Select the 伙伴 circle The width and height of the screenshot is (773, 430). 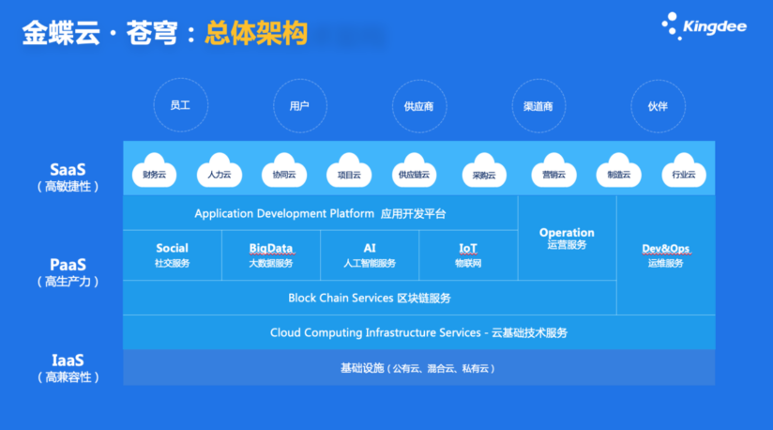click(658, 106)
